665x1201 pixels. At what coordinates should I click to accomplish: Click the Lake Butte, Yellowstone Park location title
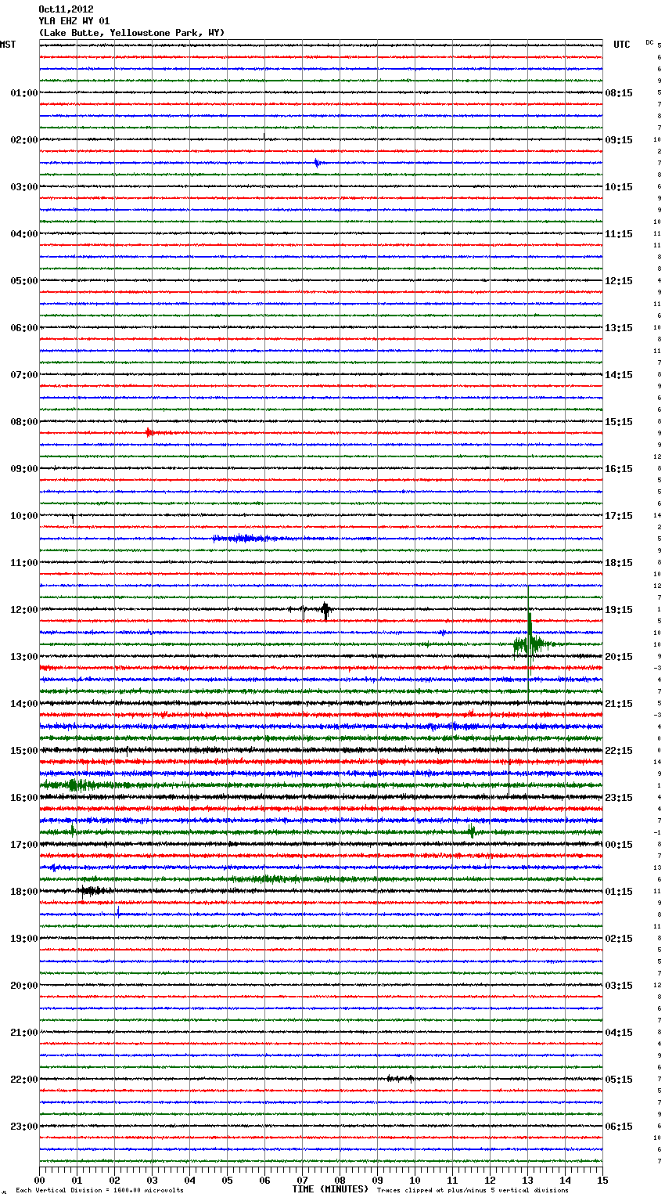click(x=131, y=33)
